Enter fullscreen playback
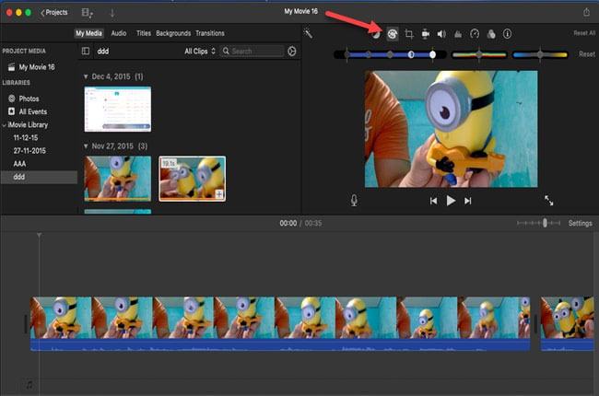The width and height of the screenshot is (599, 396). click(549, 200)
